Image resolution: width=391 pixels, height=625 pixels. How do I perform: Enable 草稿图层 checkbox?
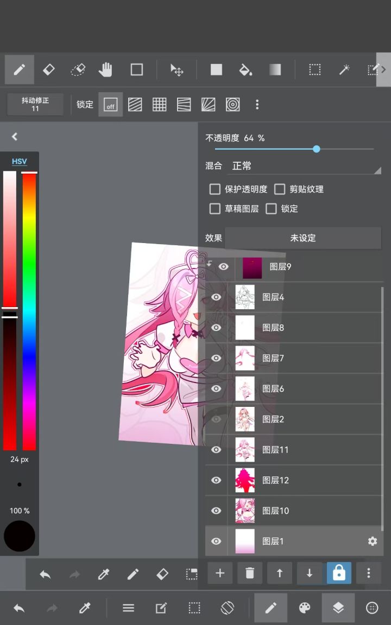pos(215,208)
